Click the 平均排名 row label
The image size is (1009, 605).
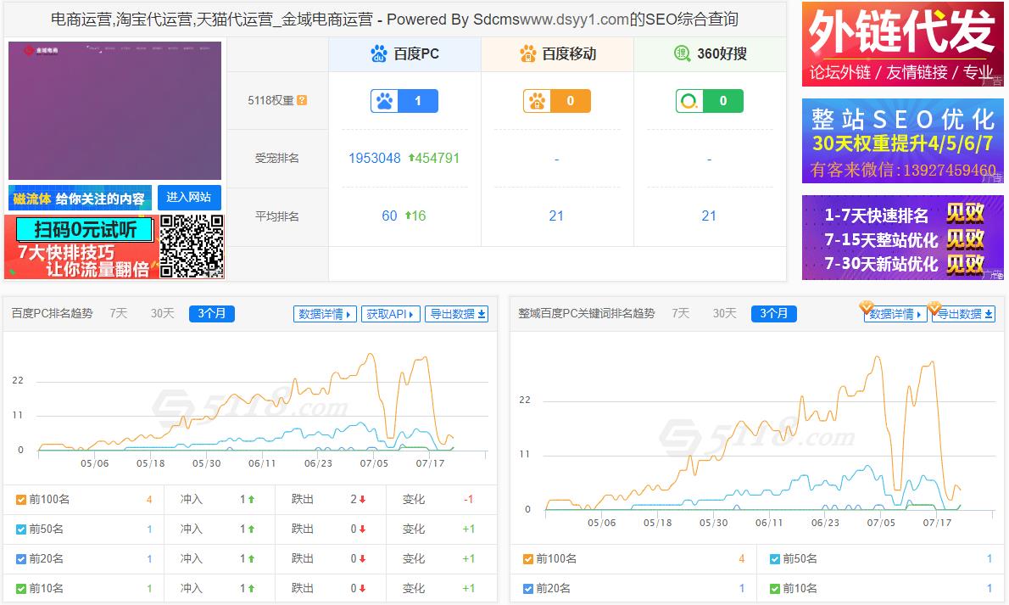point(276,216)
